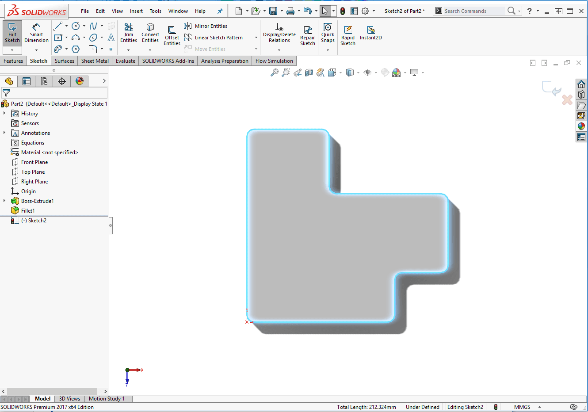Open the Hide/Show Items dropdown arrow
This screenshot has height=412, width=588.
pyautogui.click(x=376, y=73)
